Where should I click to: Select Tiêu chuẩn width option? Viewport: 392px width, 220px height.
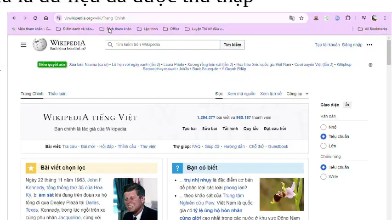point(323,167)
